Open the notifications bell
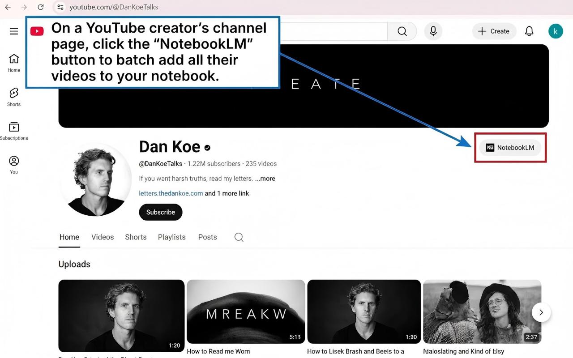573x358 pixels. [x=529, y=31]
